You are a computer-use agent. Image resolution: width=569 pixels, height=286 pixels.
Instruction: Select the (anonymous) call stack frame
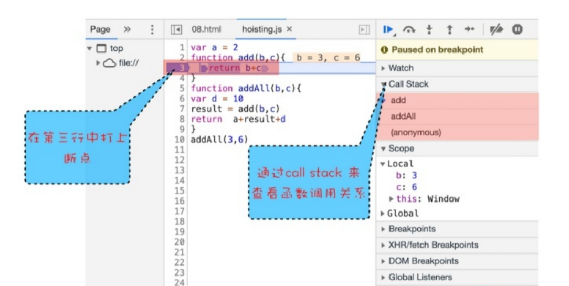pos(415,133)
